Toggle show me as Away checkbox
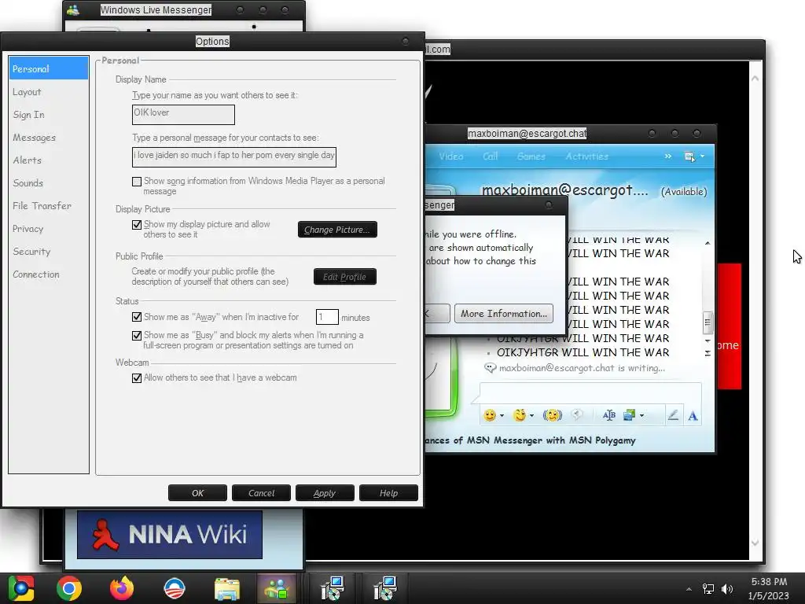The height and width of the screenshot is (604, 805). coord(137,317)
